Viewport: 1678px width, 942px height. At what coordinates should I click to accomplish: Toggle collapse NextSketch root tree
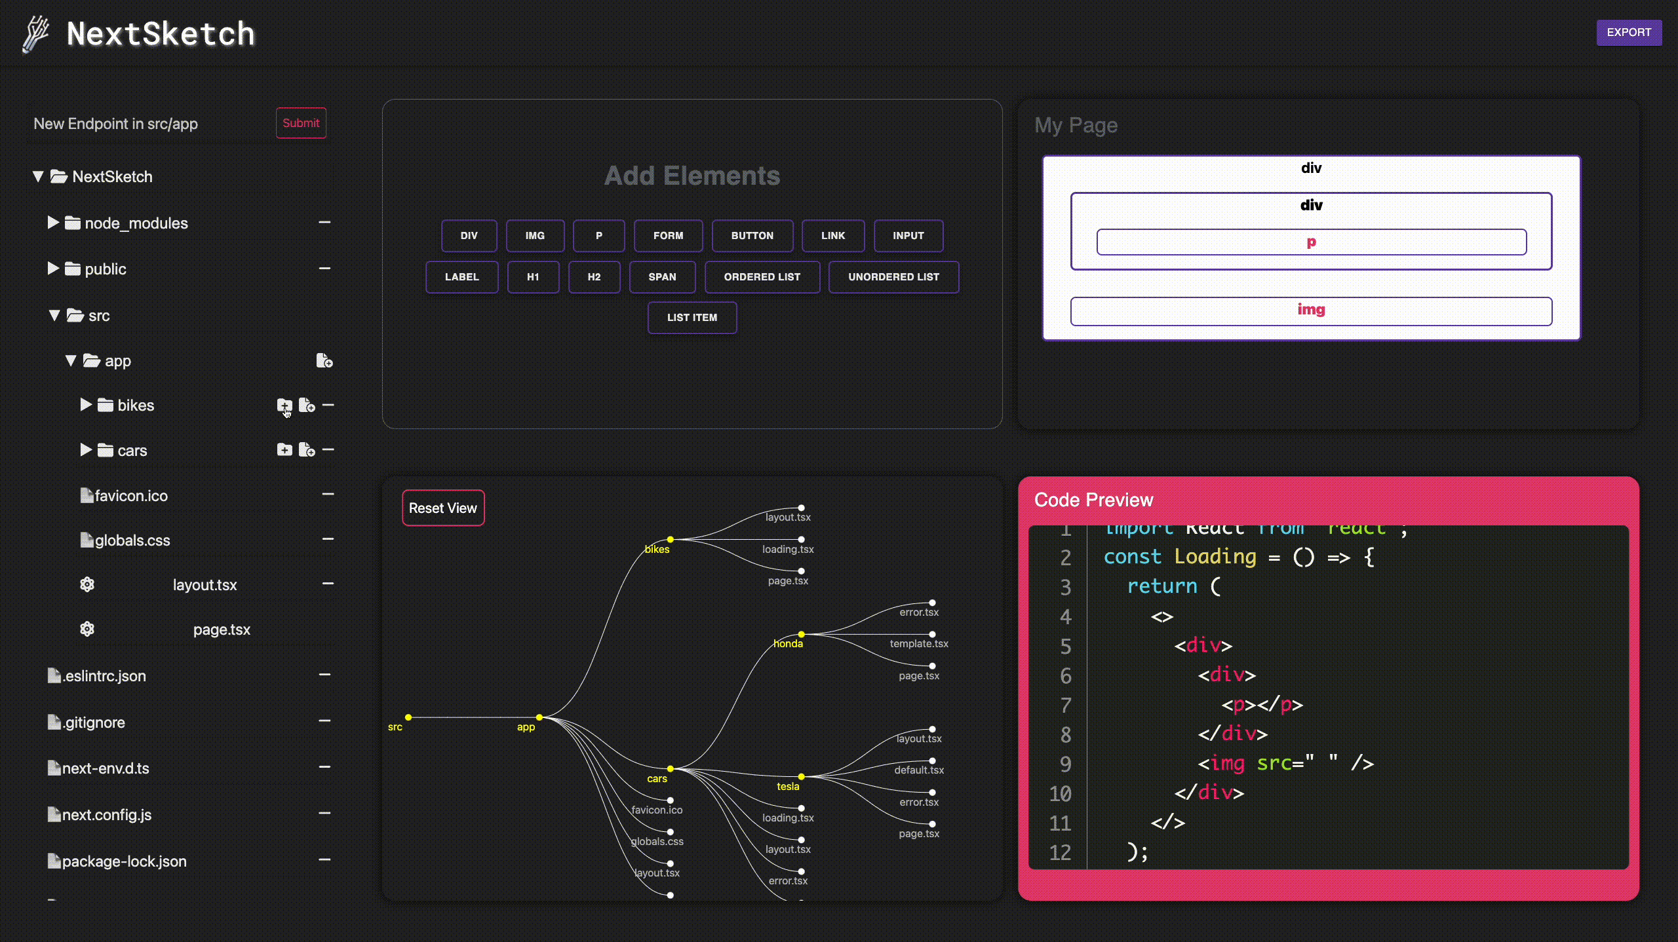pos(38,176)
